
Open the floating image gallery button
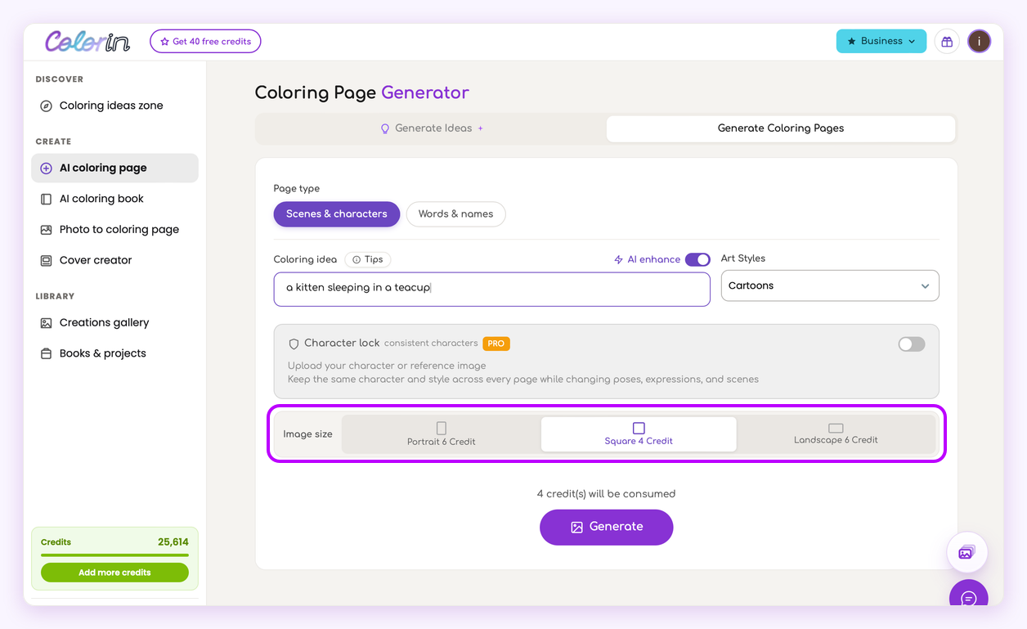click(967, 552)
